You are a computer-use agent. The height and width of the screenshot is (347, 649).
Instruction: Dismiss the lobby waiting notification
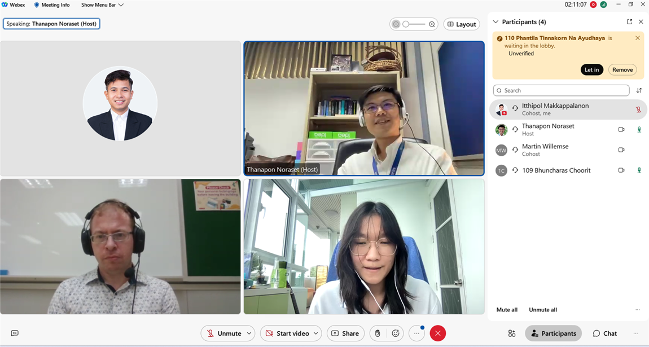pos(638,38)
